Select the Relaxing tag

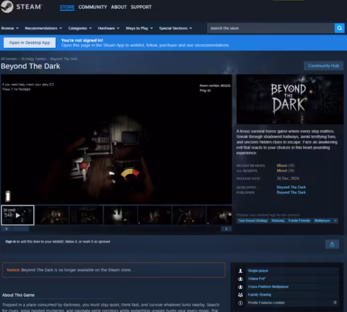point(278,221)
